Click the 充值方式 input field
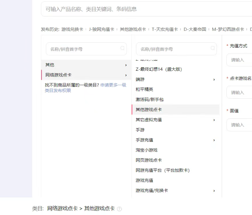Image resolution: width=252 pixels, height=215 pixels. 240,60
